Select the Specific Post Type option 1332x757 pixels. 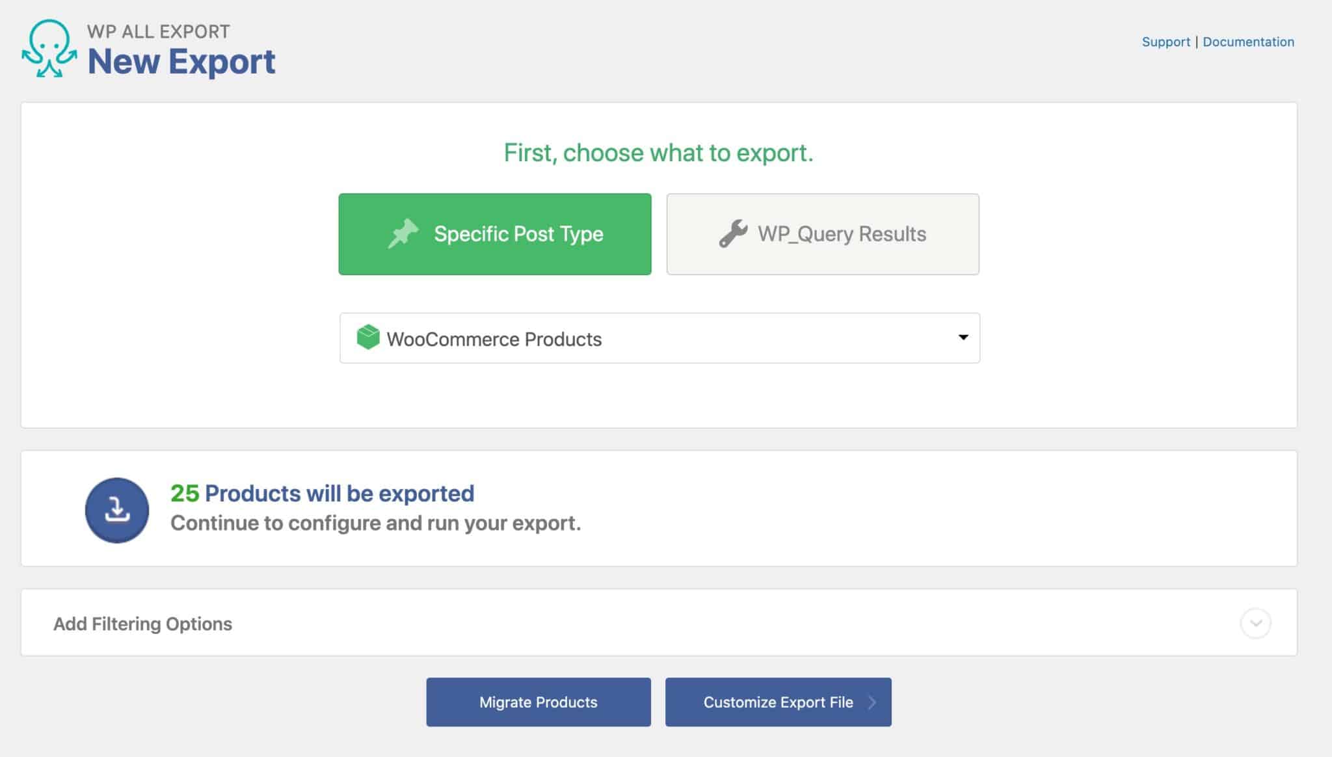click(x=494, y=233)
